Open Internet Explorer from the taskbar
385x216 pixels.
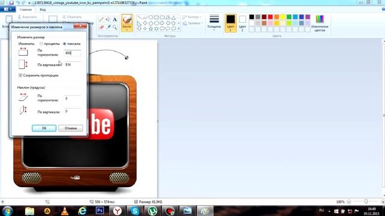pyautogui.click(x=82, y=211)
